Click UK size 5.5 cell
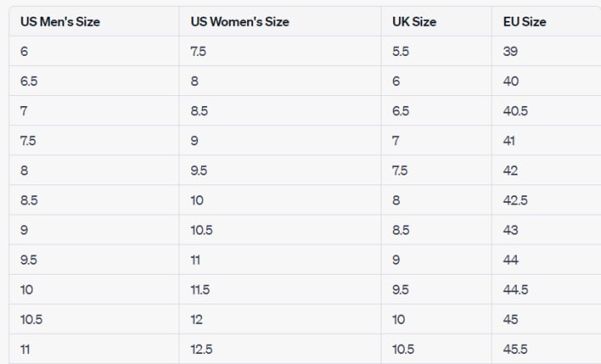Viewport: 601px width, 364px height. pyautogui.click(x=400, y=51)
